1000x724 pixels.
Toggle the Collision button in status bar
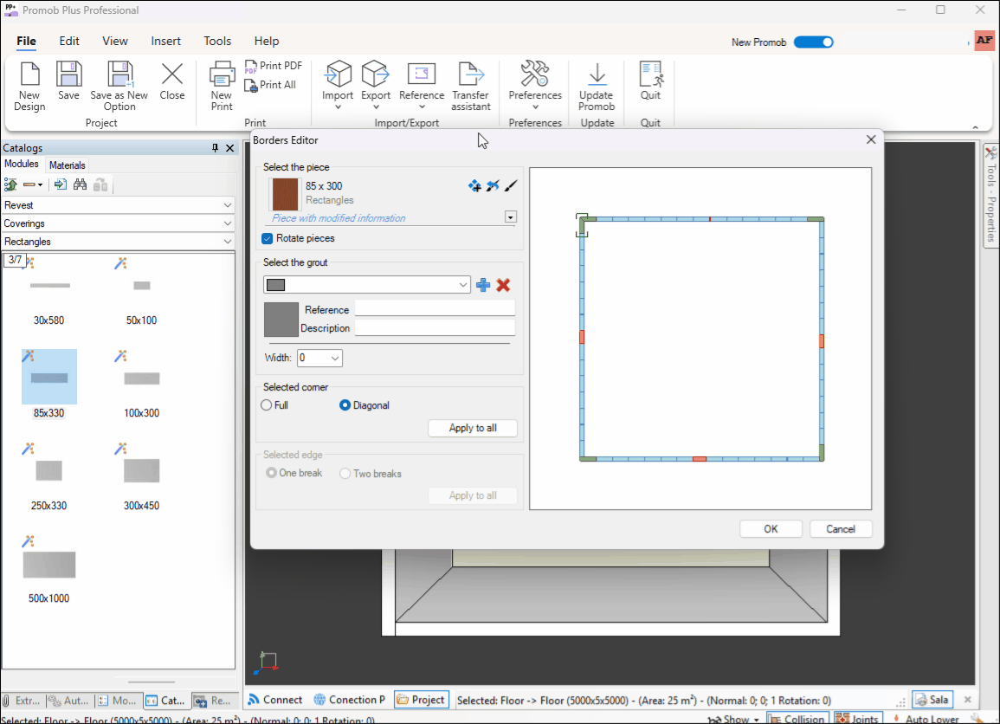point(796,719)
